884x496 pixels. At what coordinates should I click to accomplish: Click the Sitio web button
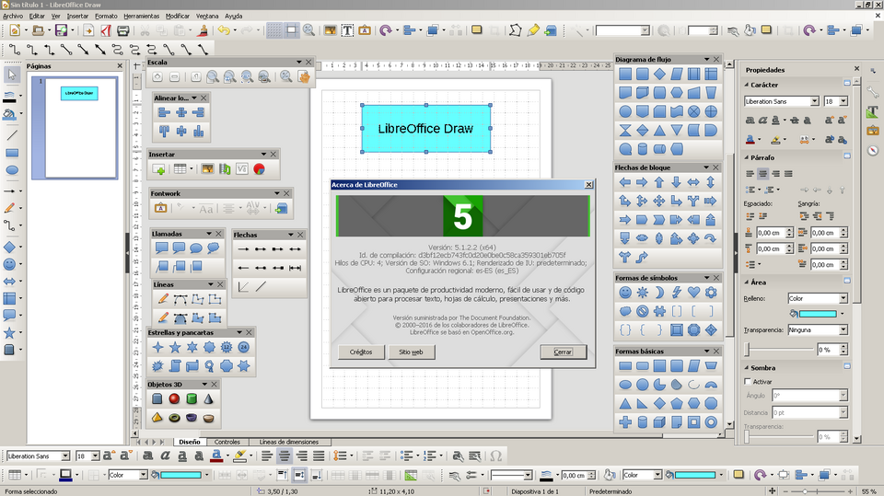[411, 352]
